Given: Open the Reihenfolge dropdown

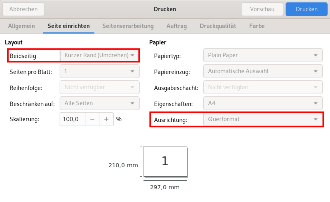Looking at the screenshot, I should click(99, 87).
